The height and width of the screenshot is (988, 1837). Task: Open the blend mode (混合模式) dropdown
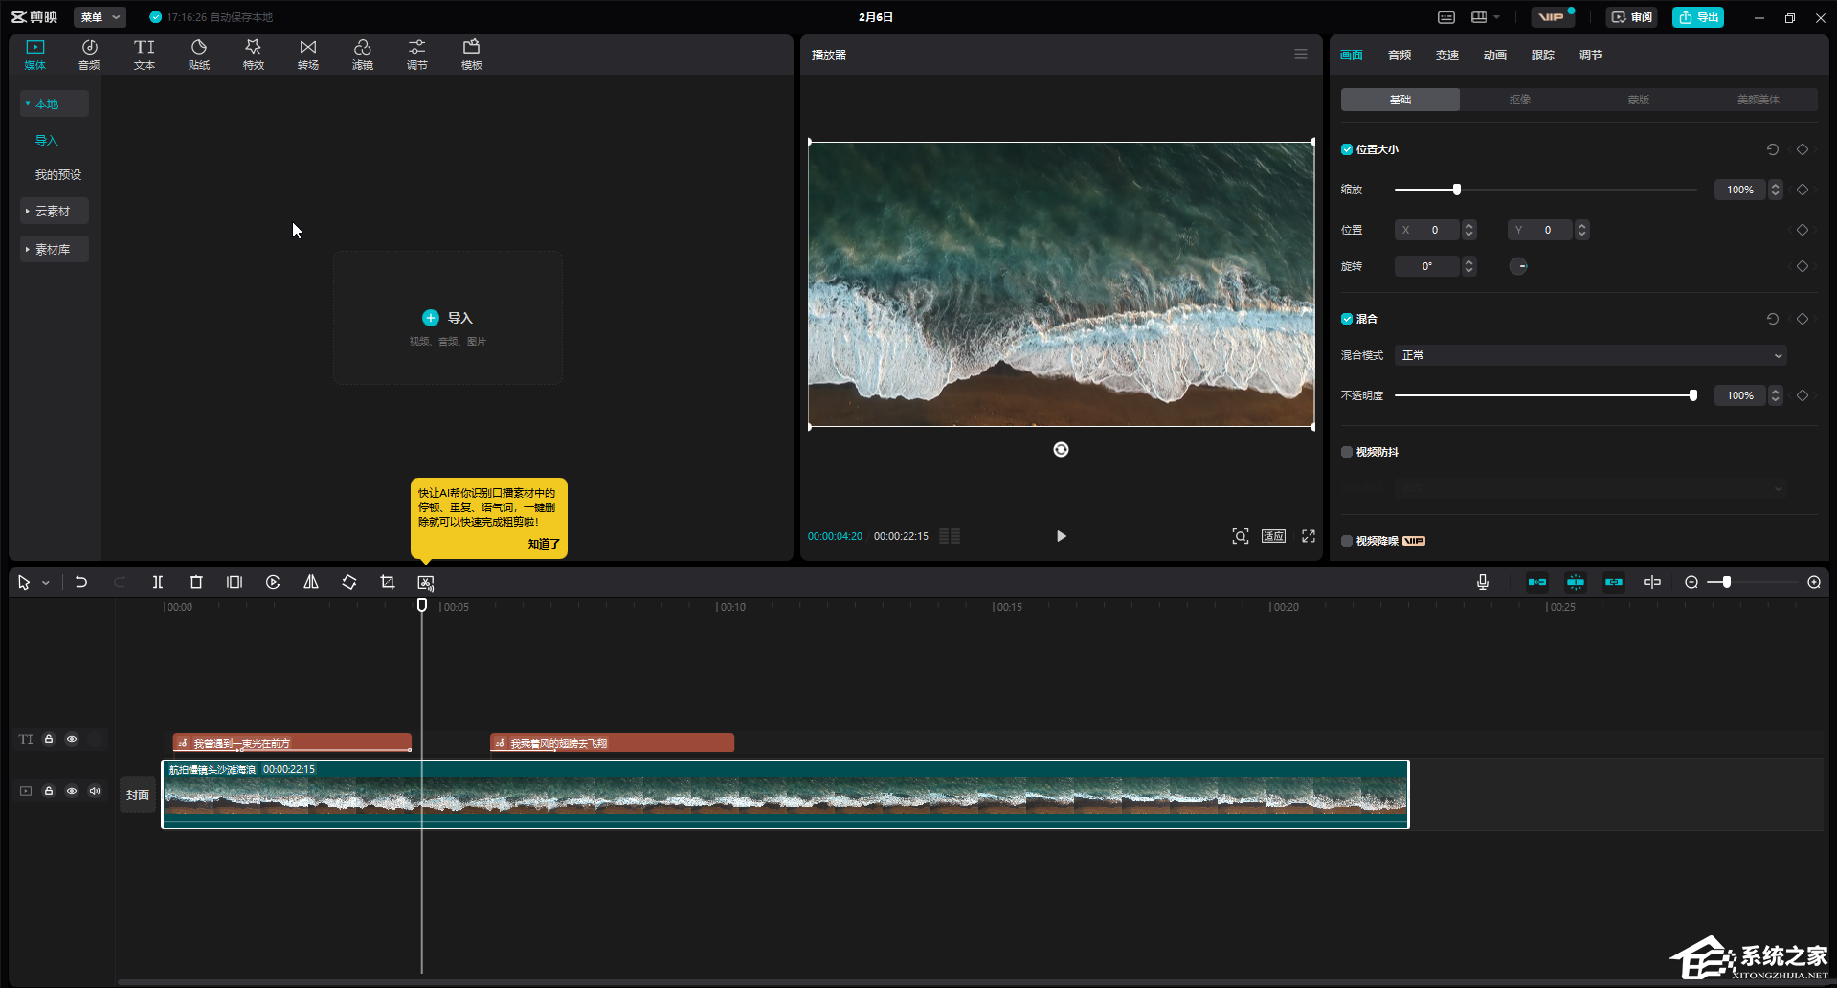(x=1590, y=355)
